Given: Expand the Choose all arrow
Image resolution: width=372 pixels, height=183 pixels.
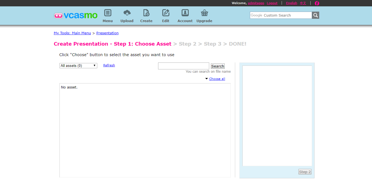Looking at the screenshot, I should click(206, 79).
